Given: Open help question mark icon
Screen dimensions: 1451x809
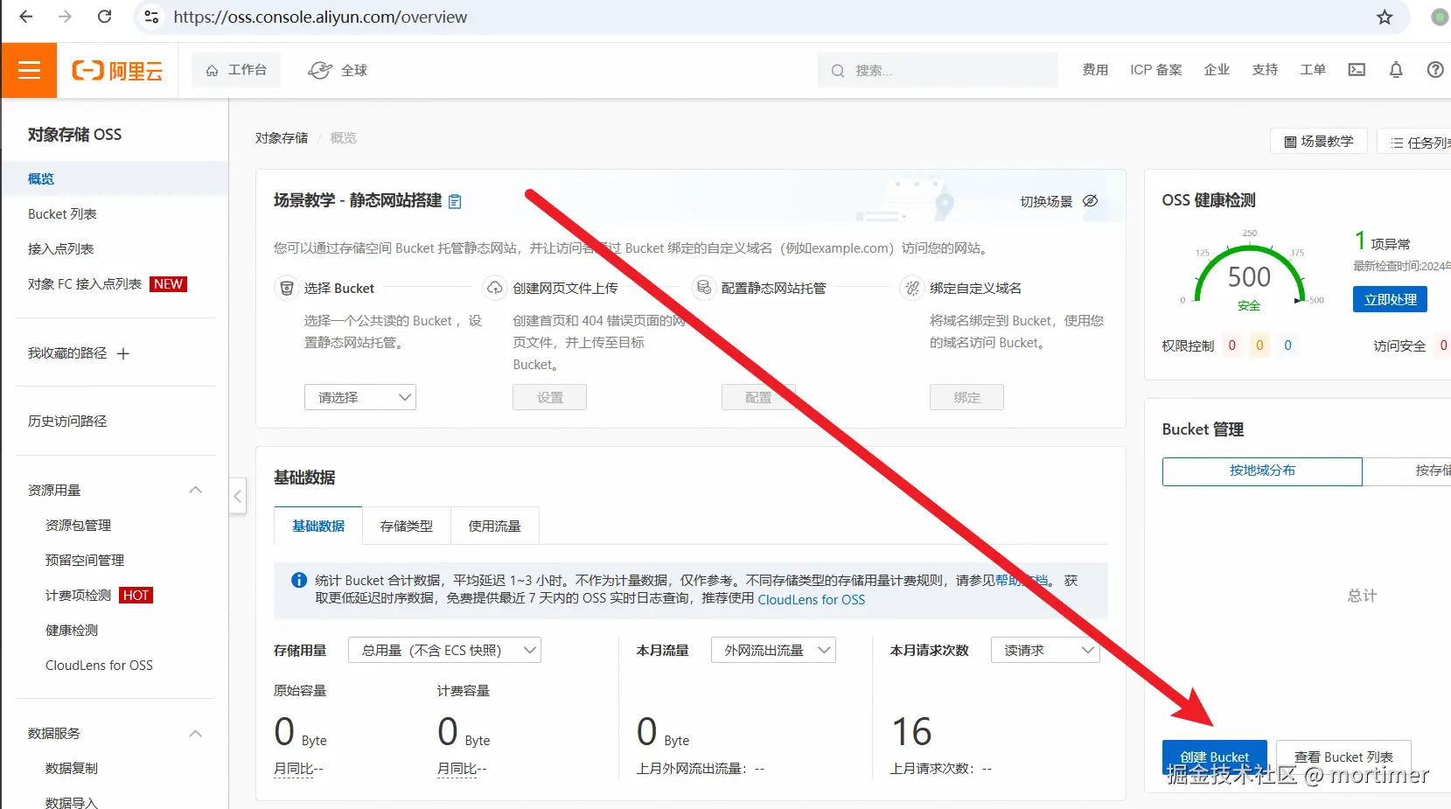Looking at the screenshot, I should (x=1435, y=70).
